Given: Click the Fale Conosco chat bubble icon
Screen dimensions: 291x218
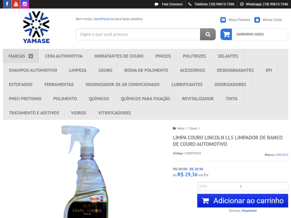Looking at the screenshot, I should click(156, 4).
